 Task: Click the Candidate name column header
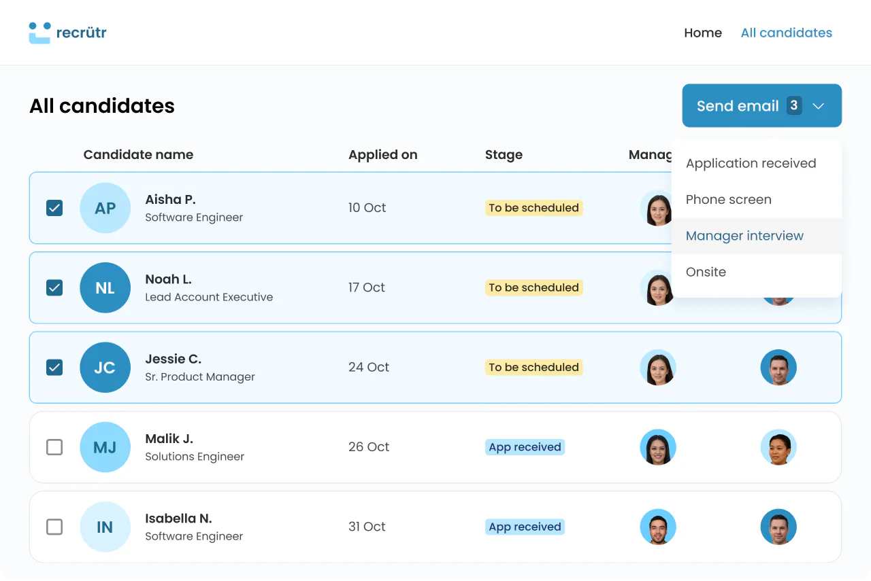(138, 155)
